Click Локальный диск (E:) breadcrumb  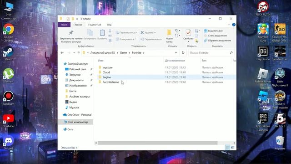click(x=103, y=53)
